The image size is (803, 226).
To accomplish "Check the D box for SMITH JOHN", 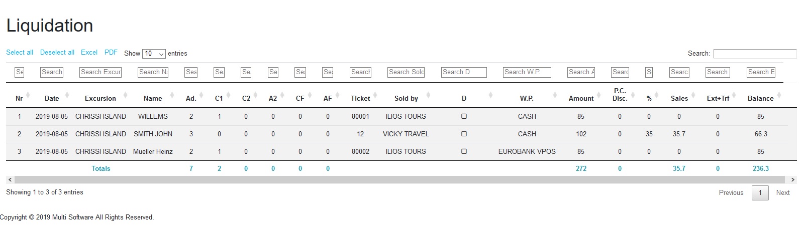I will (x=464, y=134).
